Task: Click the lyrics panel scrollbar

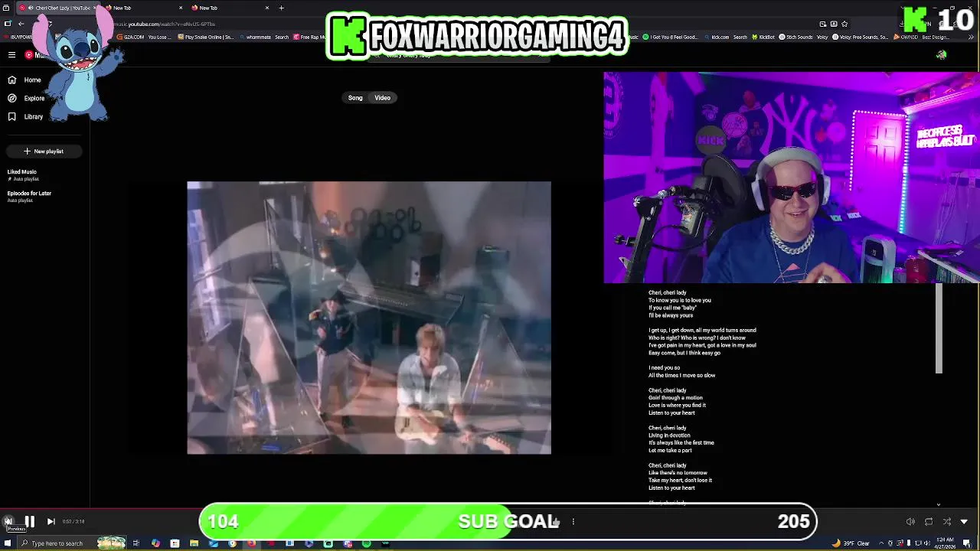Action: (939, 329)
